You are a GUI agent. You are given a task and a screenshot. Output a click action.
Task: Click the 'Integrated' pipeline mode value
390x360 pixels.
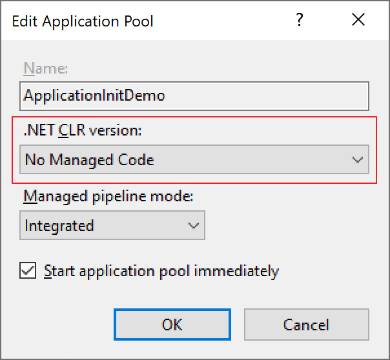[x=59, y=226]
